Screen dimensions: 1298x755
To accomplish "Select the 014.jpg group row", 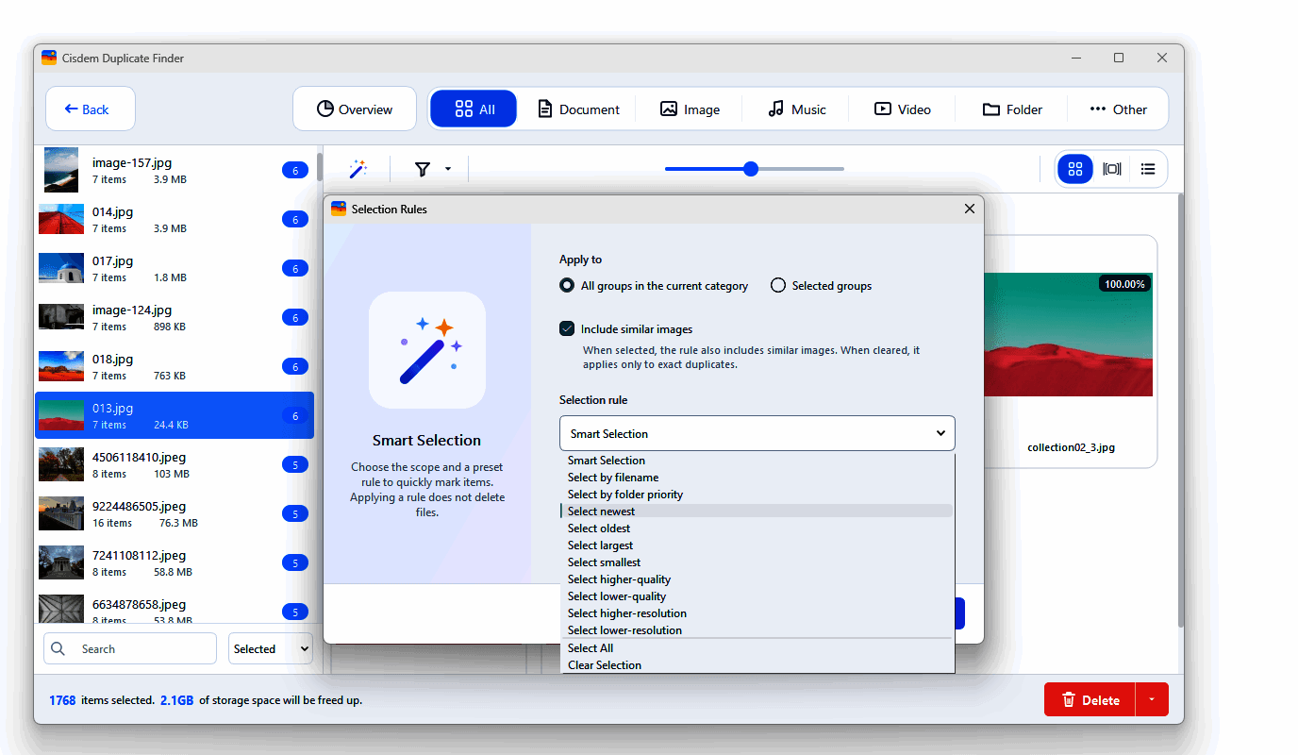I will [x=175, y=219].
